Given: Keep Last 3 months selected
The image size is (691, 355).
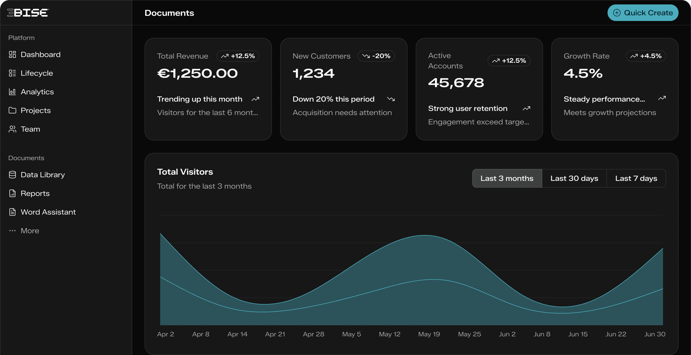Looking at the screenshot, I should tap(507, 178).
